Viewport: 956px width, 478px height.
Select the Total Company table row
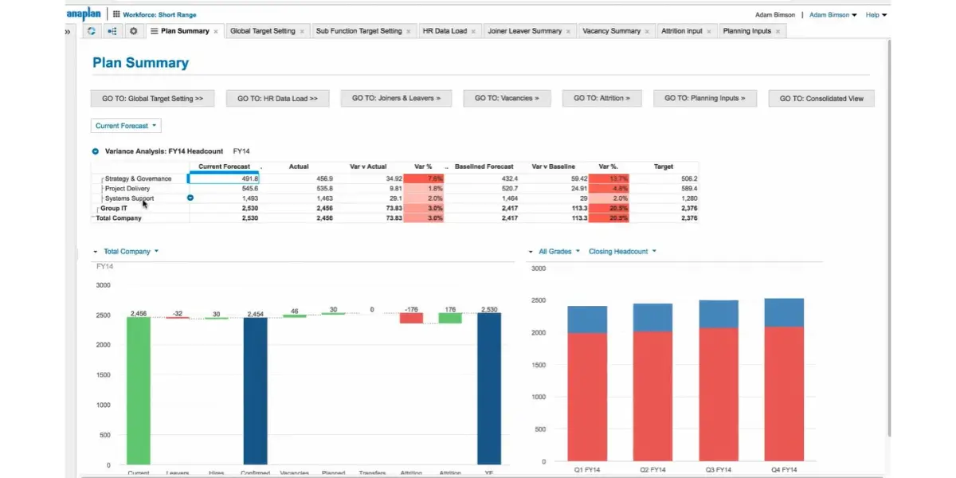click(x=394, y=217)
